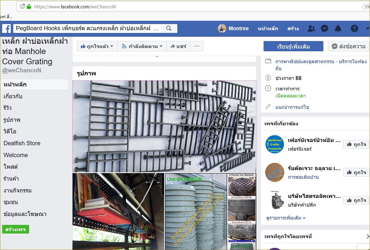Click the เรียนรู้เพิ่มเติม learn more button

(293, 46)
